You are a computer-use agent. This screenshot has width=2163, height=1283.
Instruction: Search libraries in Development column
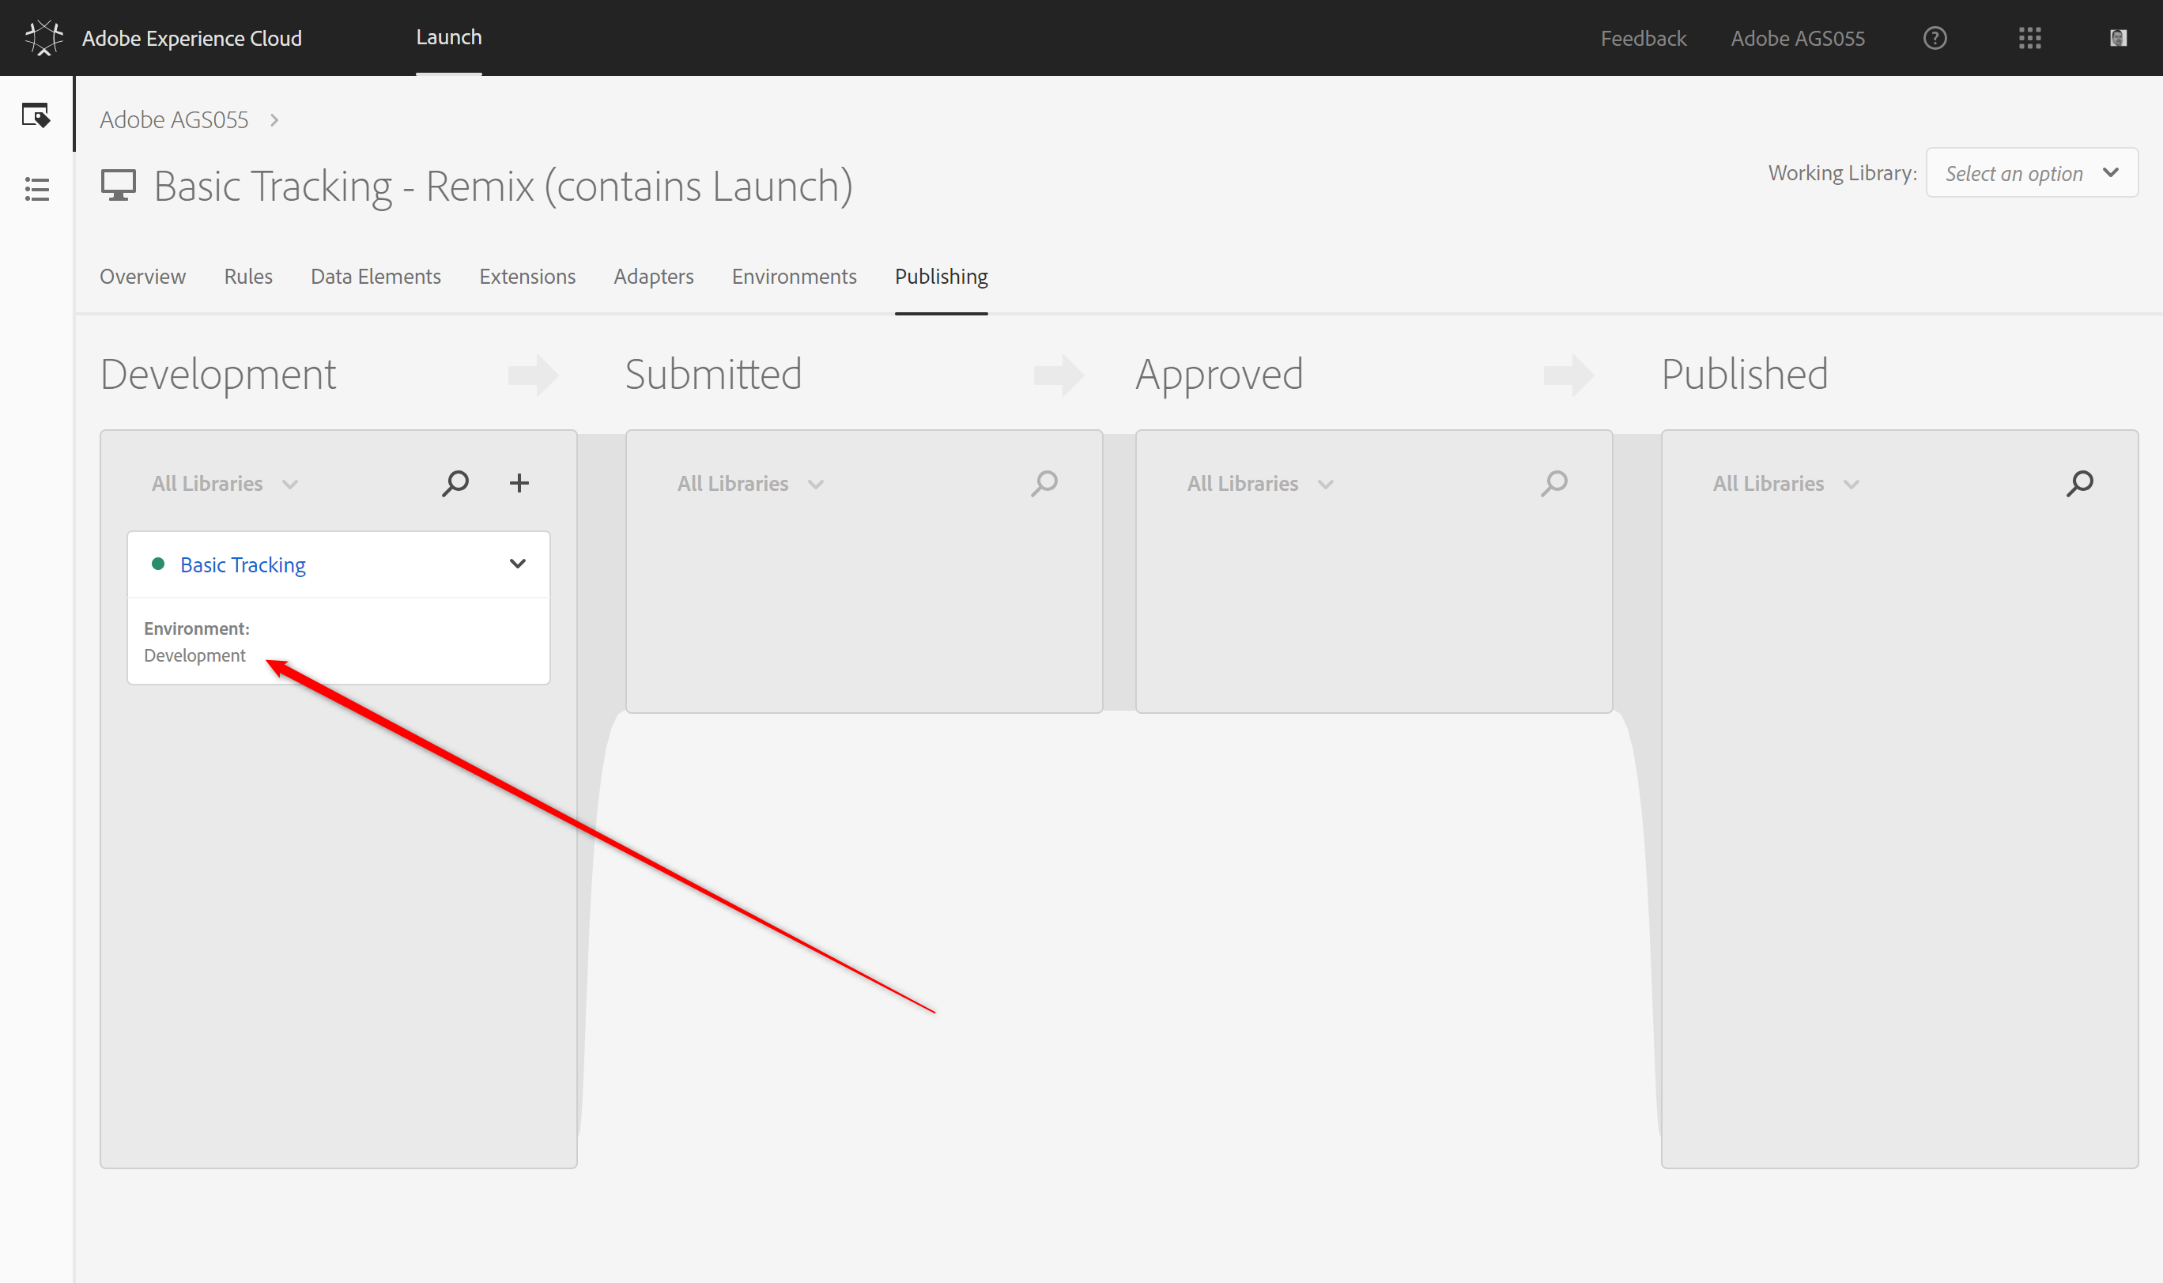point(455,483)
